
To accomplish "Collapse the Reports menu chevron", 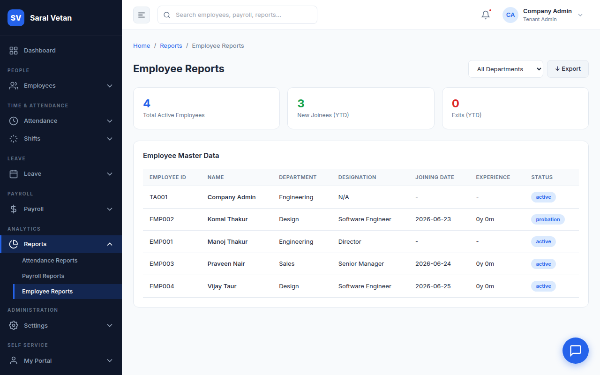I will 110,244.
